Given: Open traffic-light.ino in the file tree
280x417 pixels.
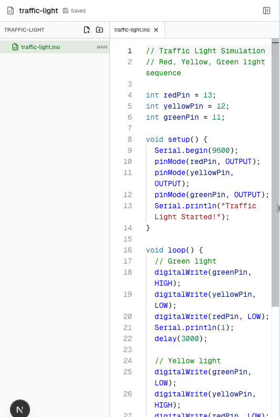Looking at the screenshot, I should click(x=55, y=47).
